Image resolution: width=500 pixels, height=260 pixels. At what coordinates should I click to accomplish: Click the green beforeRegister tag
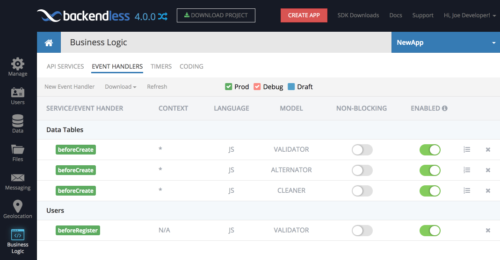coord(78,231)
